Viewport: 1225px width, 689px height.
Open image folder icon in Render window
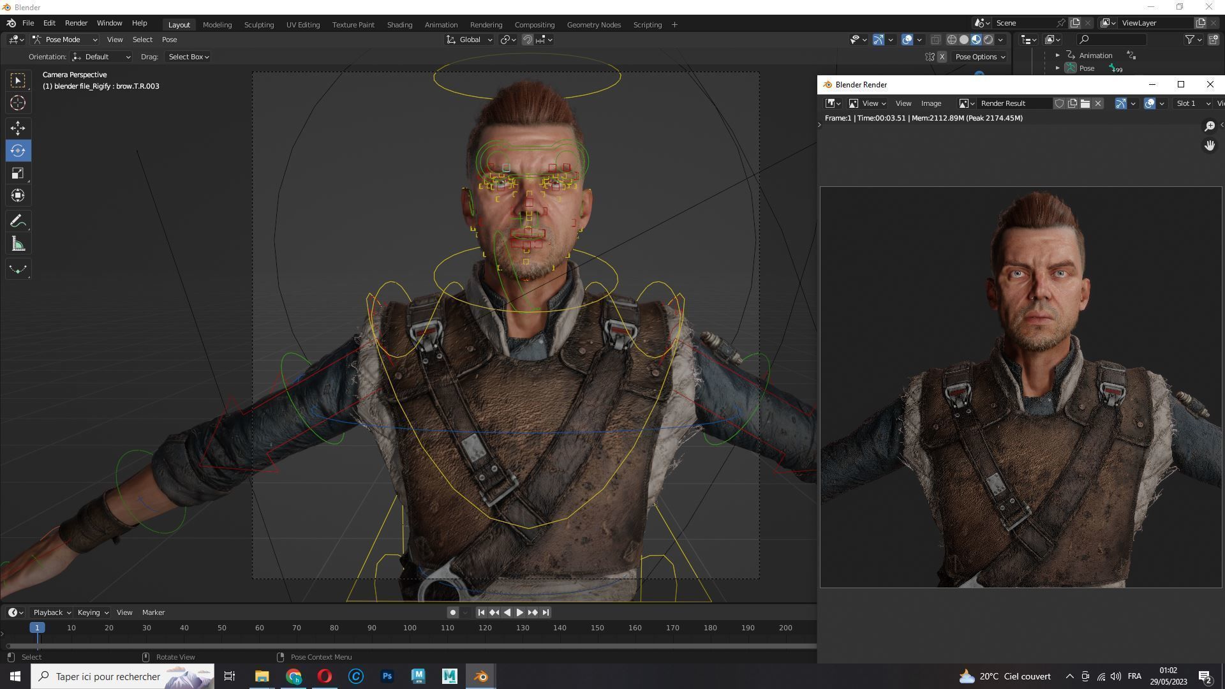1085,103
